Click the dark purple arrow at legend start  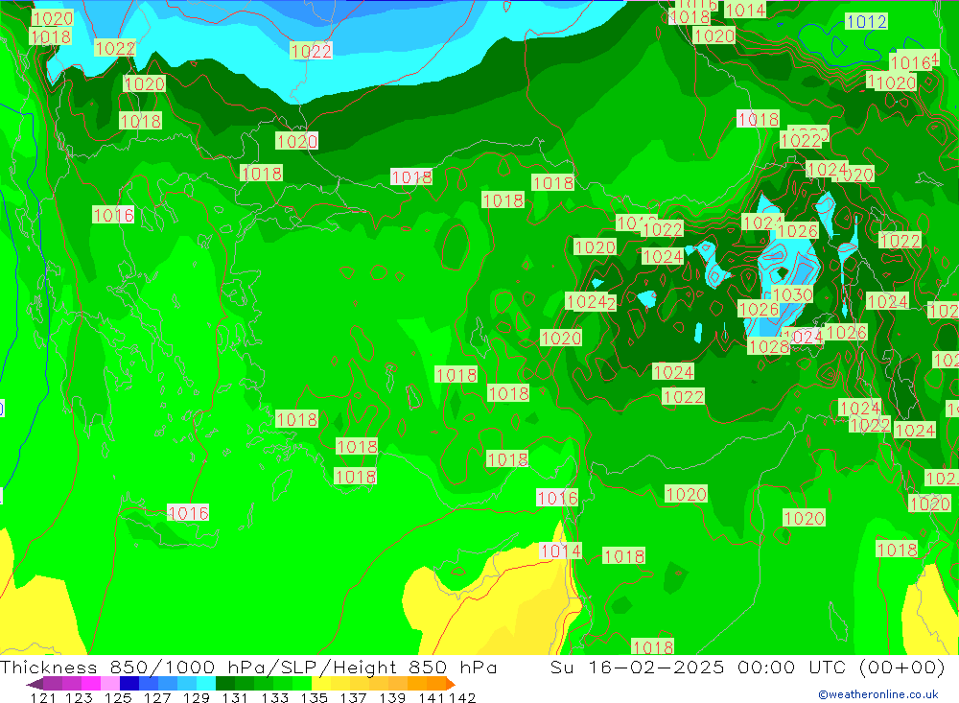point(35,684)
